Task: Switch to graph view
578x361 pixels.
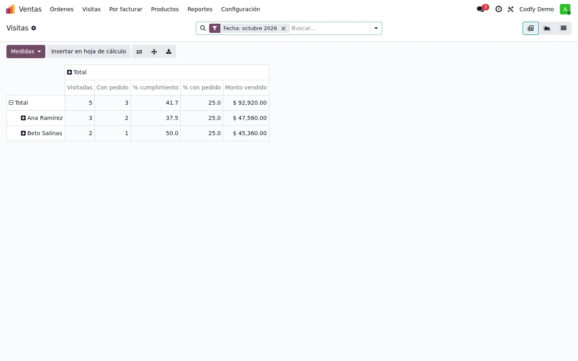Action: (547, 28)
